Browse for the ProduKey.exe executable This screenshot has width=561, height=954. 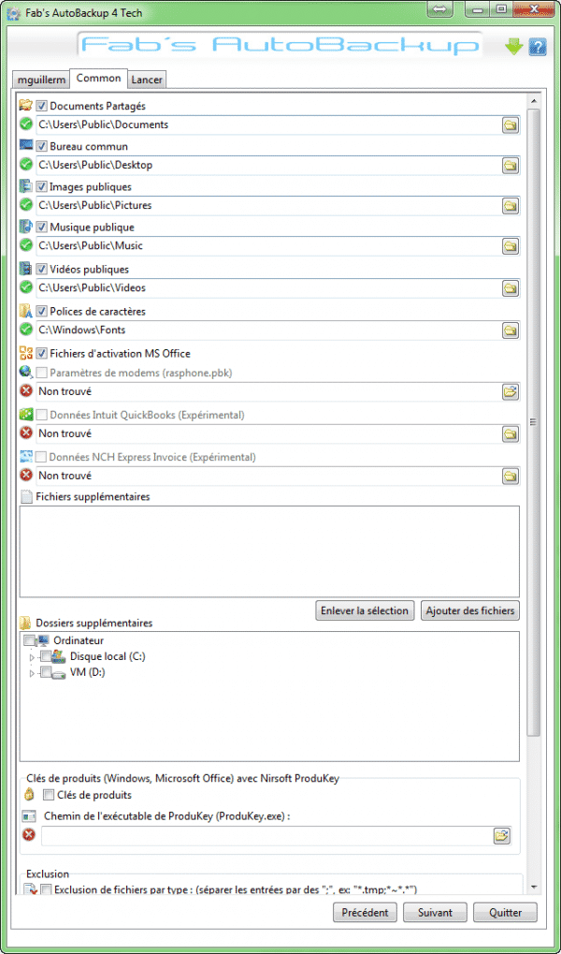point(501,836)
